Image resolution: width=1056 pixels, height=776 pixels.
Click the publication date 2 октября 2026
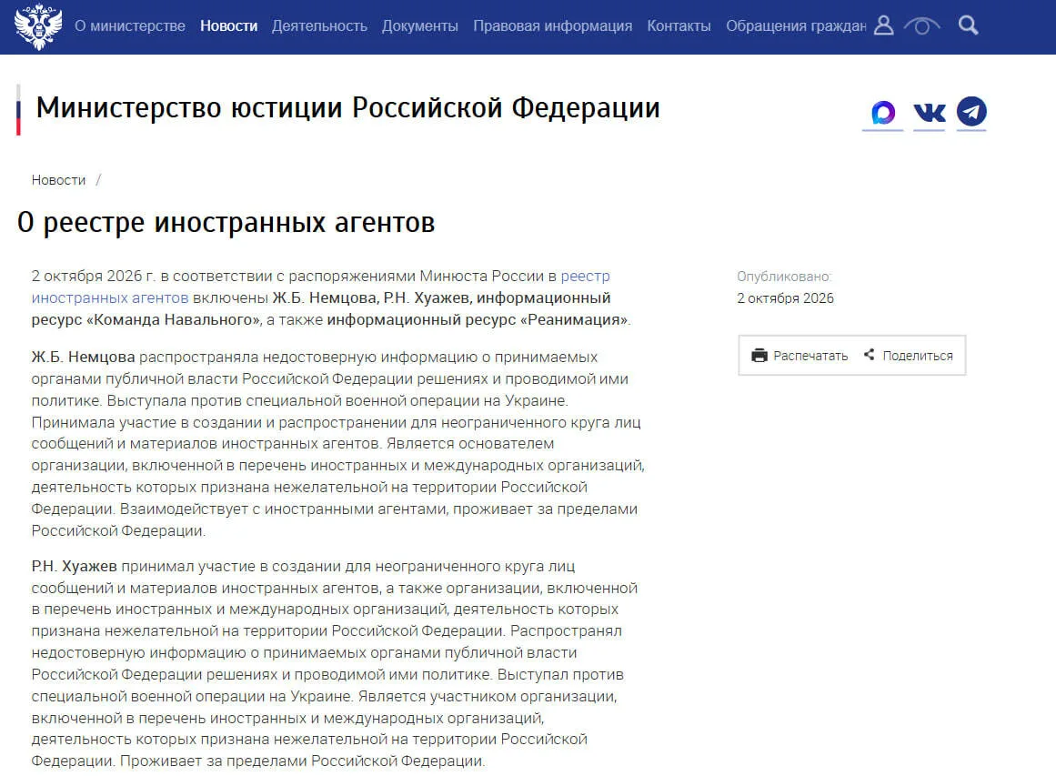click(x=785, y=298)
